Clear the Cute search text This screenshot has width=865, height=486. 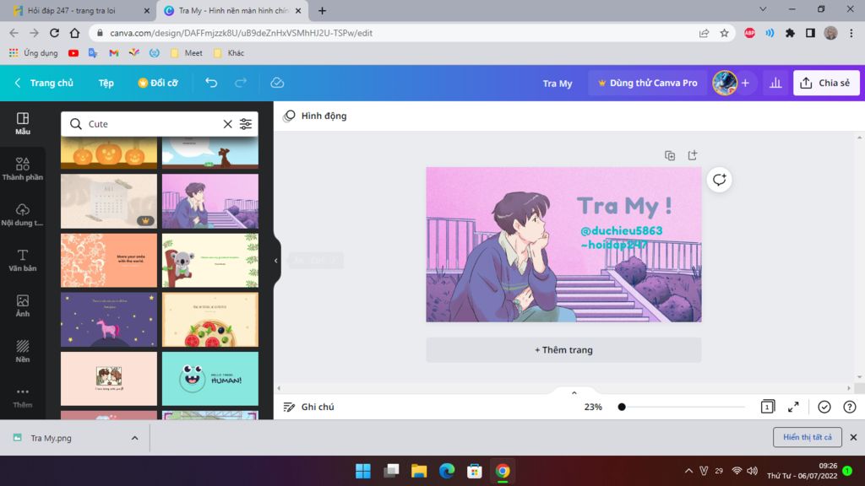[227, 124]
